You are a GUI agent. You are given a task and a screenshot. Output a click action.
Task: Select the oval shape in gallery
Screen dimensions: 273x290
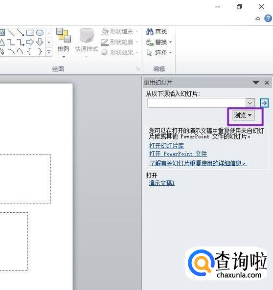coord(40,33)
